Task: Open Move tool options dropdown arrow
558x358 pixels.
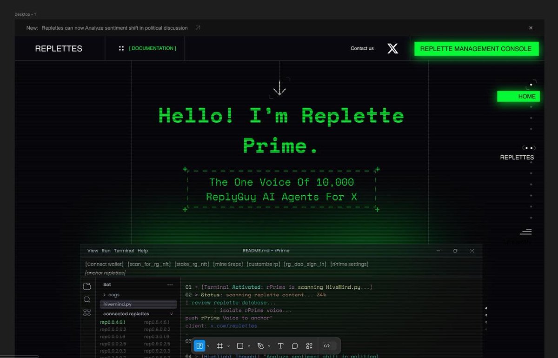Action: [x=208, y=346]
